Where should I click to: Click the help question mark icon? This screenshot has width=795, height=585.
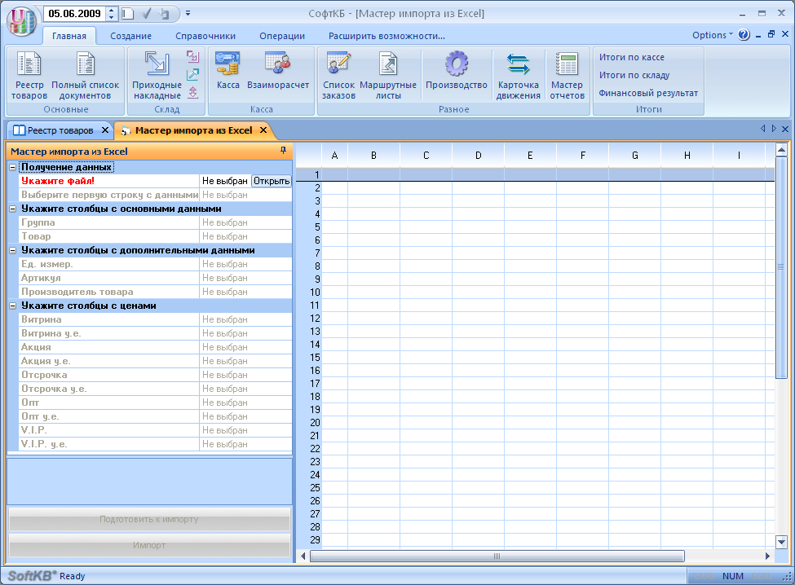click(x=744, y=35)
